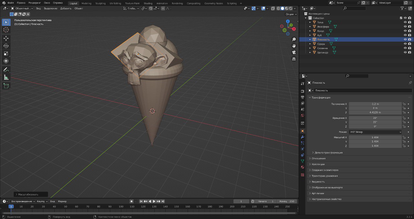
Task: Open the Файл menu
Action: click(x=11, y=3)
